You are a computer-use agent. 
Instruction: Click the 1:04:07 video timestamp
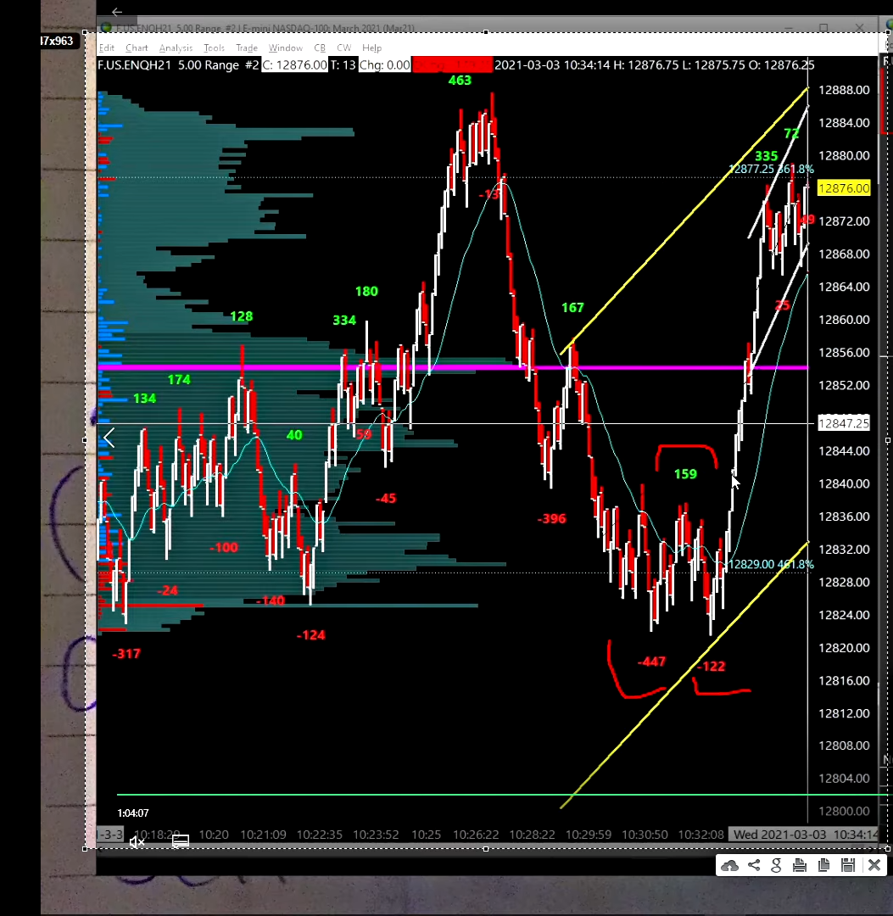(133, 813)
